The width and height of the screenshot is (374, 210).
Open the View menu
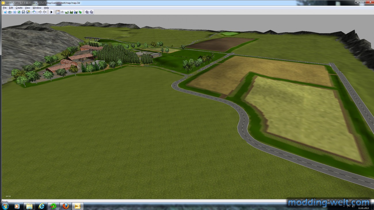pyautogui.click(x=28, y=8)
